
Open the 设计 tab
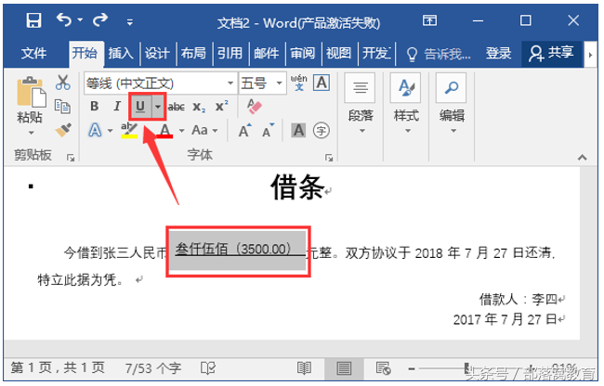tap(157, 53)
